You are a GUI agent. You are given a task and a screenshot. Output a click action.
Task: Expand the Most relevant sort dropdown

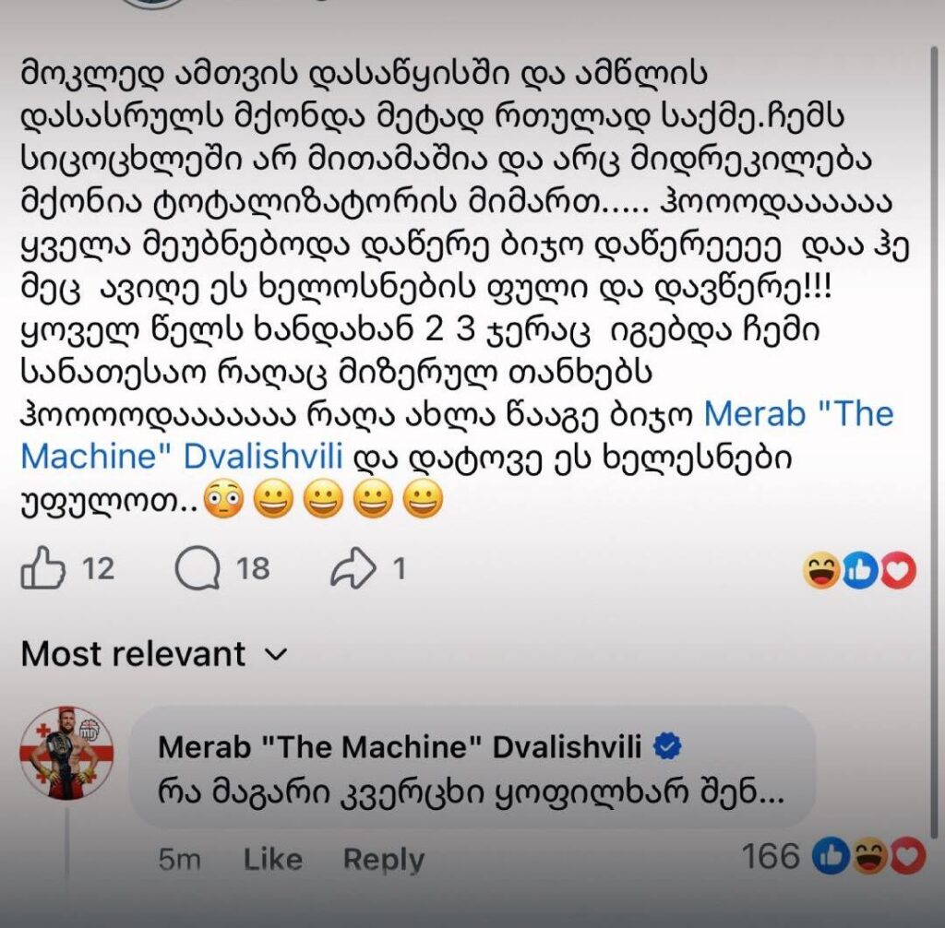(x=154, y=654)
